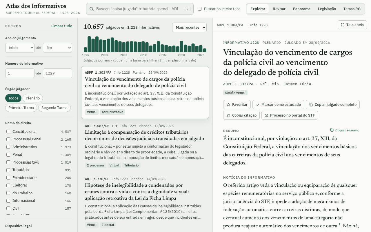The width and height of the screenshot is (371, 232).
Task: Check the Constitucional filter
Action: 8,132
